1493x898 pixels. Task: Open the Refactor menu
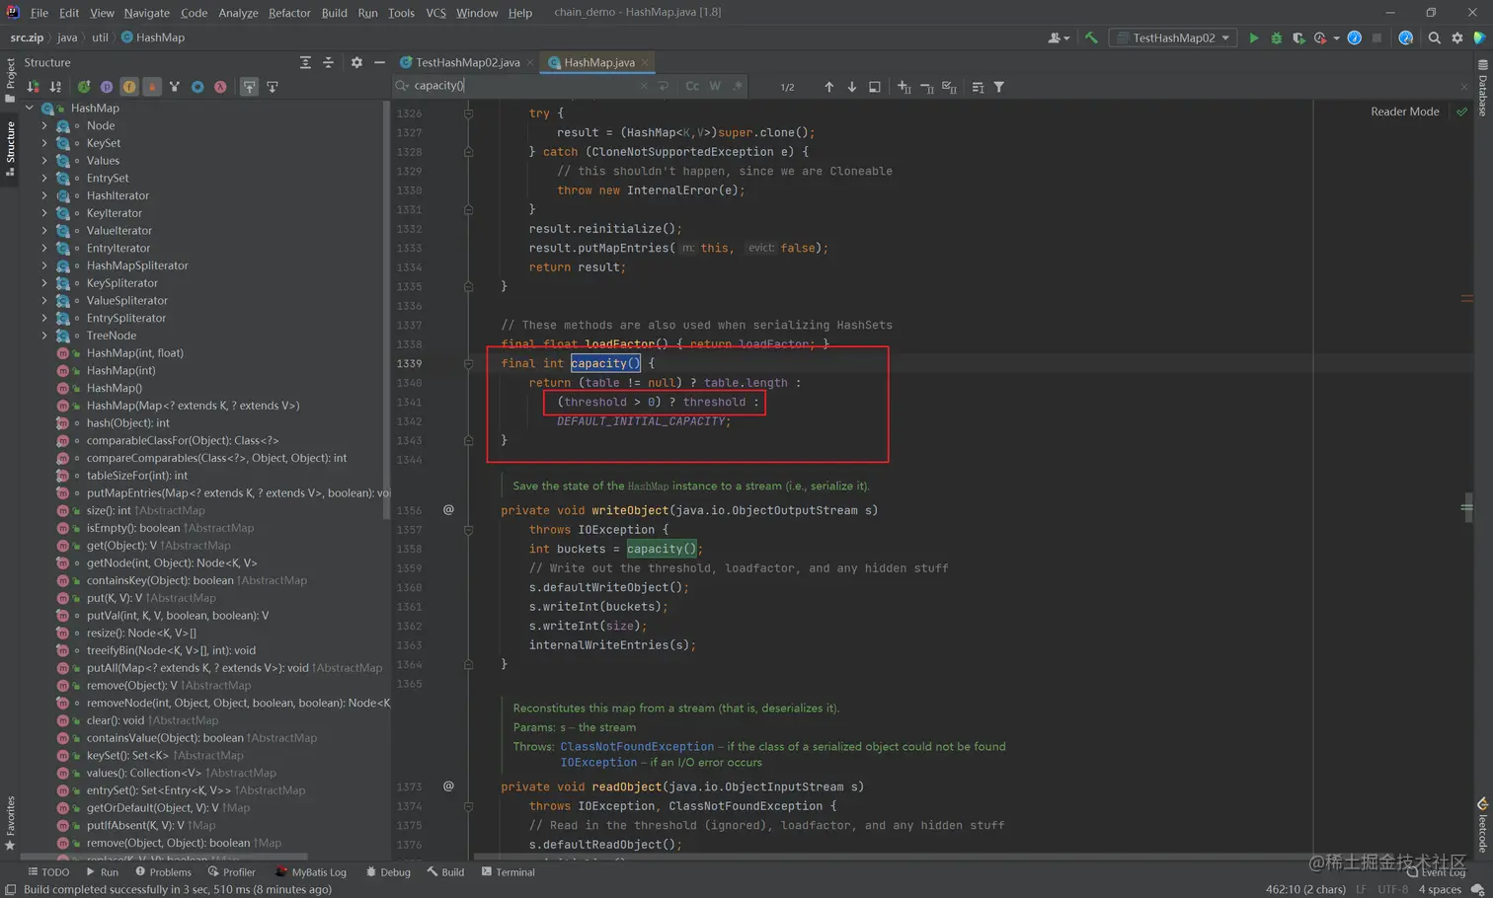pyautogui.click(x=288, y=13)
